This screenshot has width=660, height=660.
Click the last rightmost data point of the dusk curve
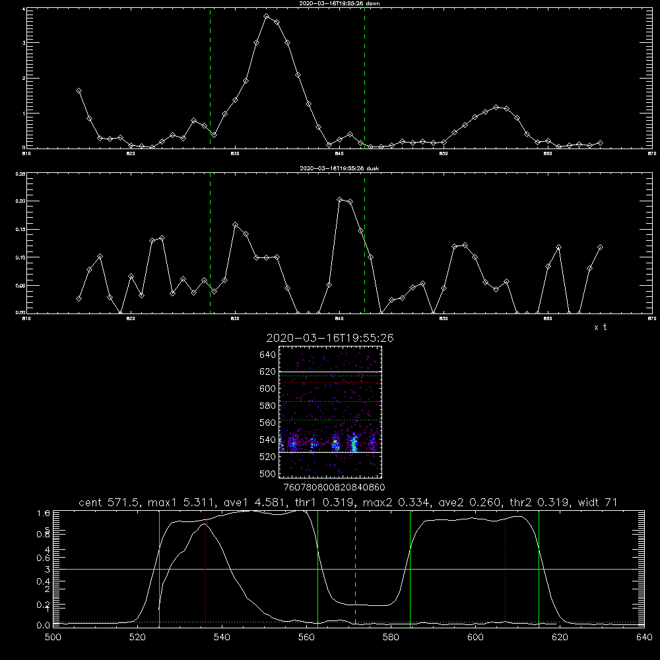[600, 247]
